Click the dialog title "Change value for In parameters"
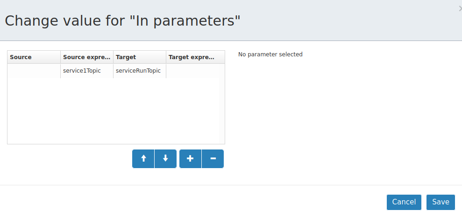 pos(122,21)
